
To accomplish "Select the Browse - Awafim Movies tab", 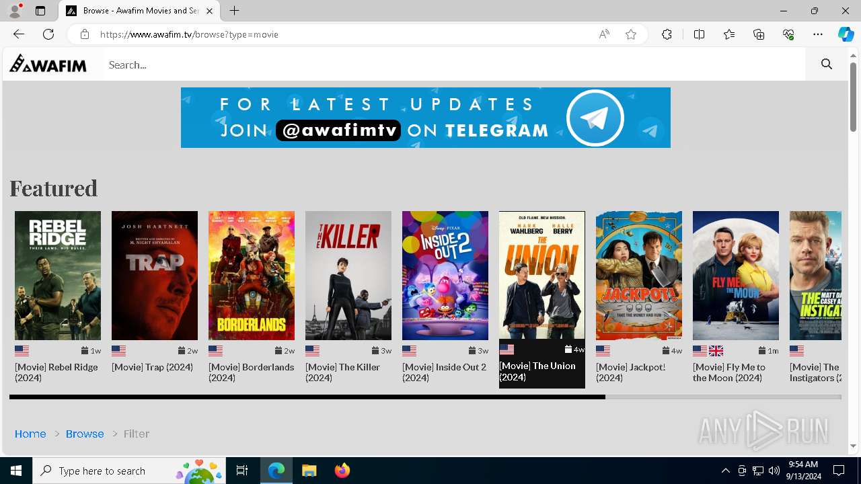I will 139,11.
